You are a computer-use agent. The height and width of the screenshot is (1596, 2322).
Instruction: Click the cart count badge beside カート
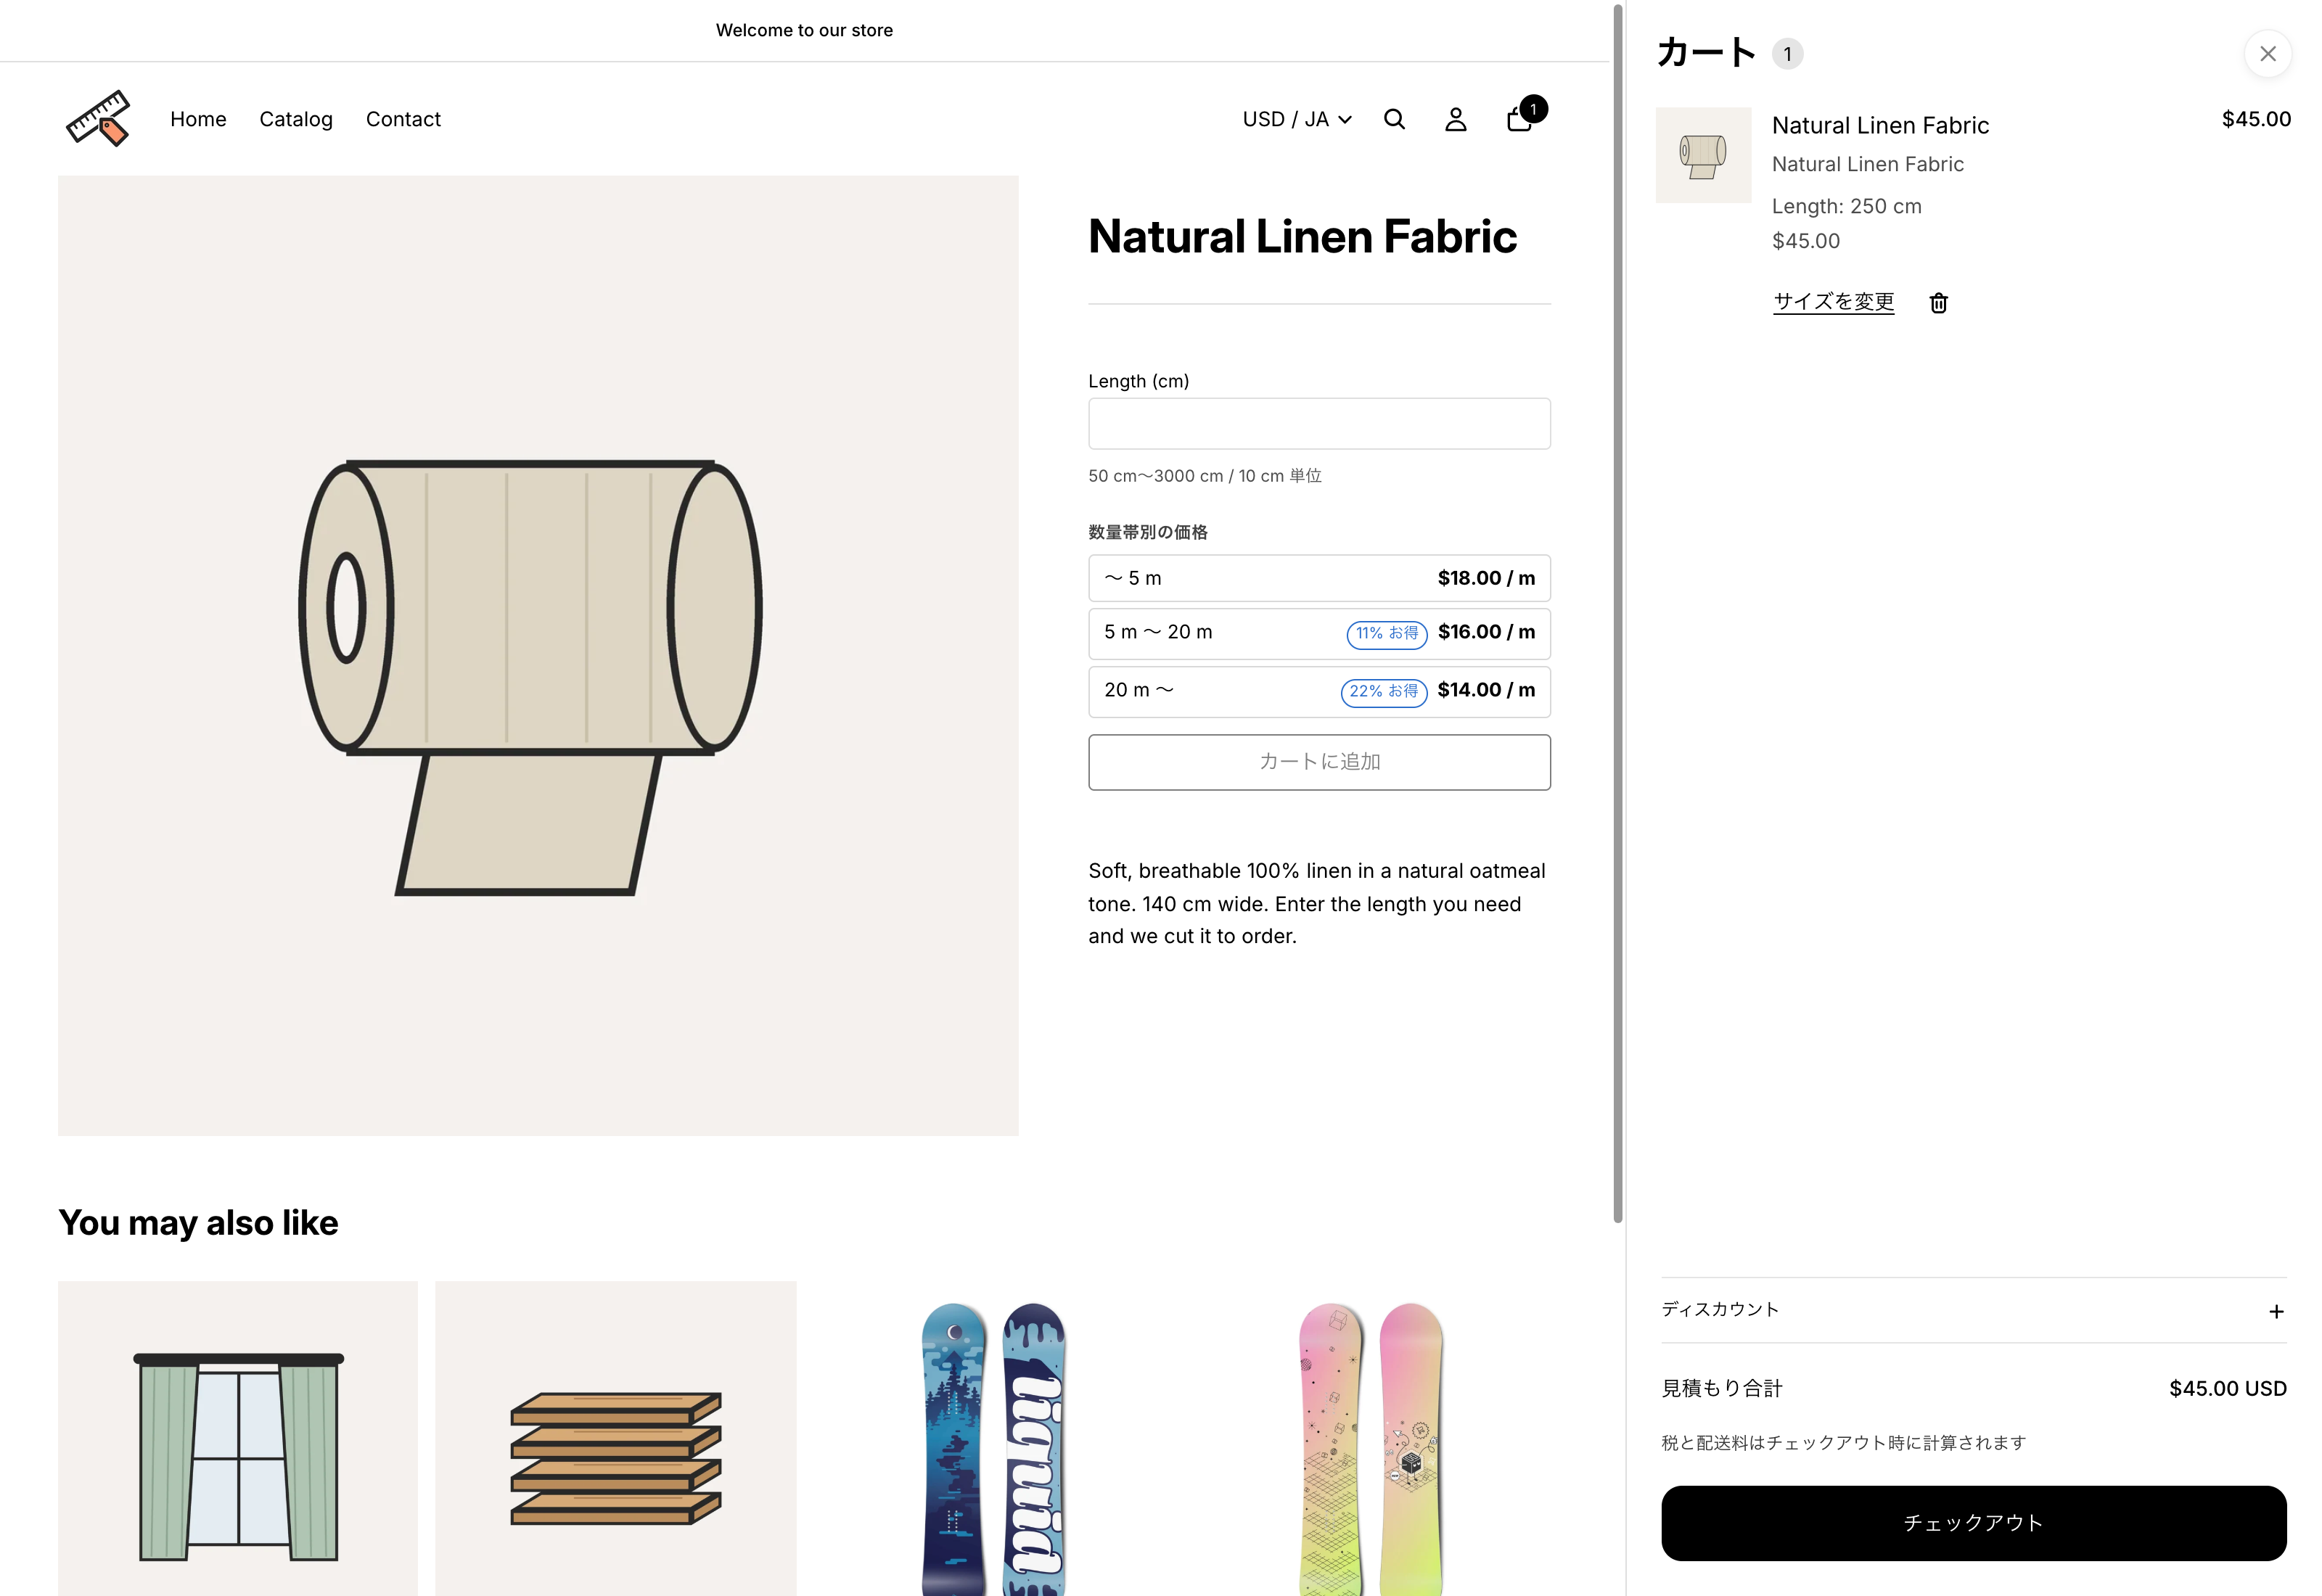coord(1787,54)
